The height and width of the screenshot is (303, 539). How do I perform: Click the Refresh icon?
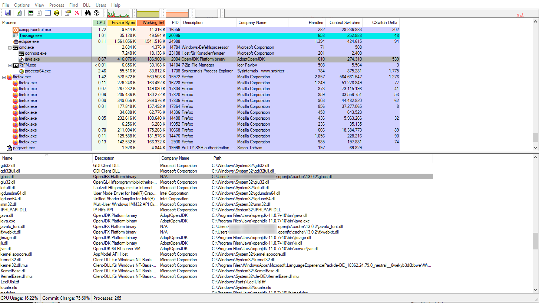pyautogui.click(x=19, y=13)
